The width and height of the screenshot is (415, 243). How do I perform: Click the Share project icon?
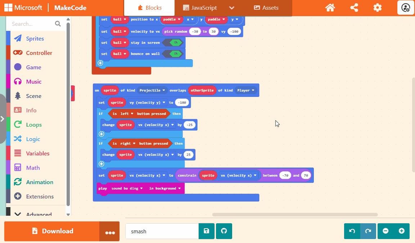(354, 8)
